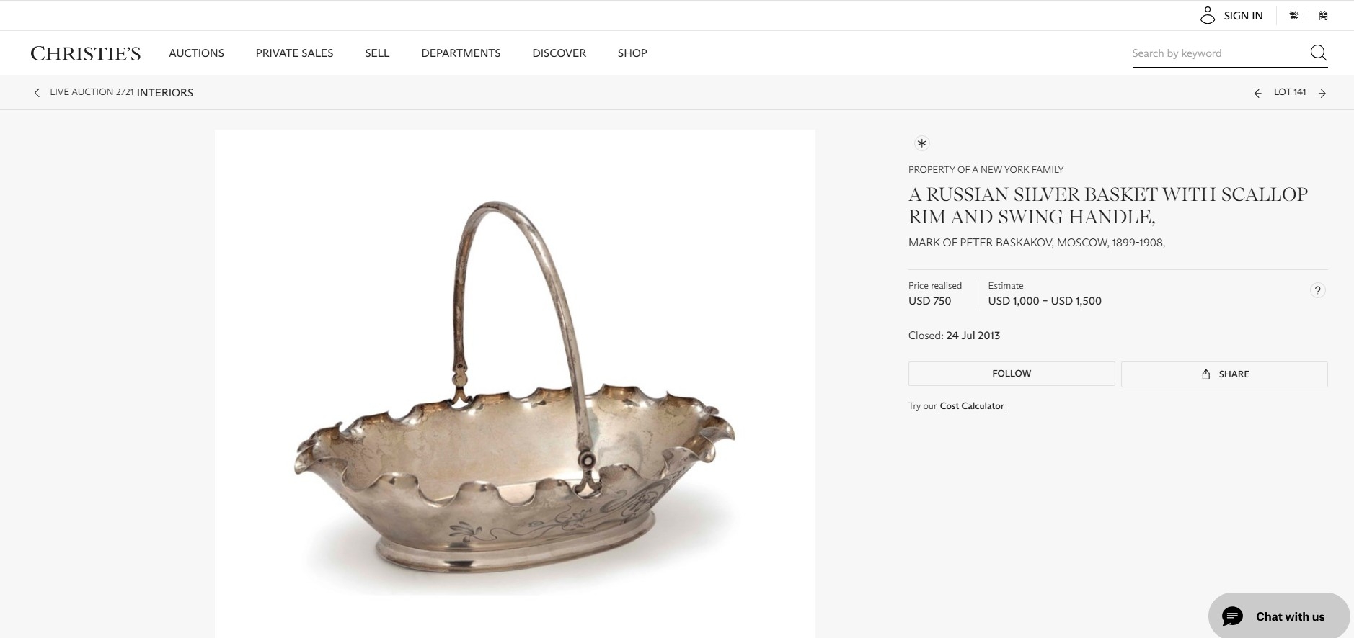1354x638 pixels.
Task: Open the Sell menu
Action: point(377,53)
